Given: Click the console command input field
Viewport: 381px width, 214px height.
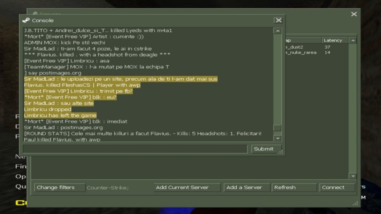Looking at the screenshot, I should (135, 149).
